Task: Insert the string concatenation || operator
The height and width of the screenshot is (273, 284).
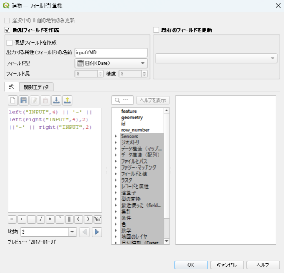Action: [69, 219]
